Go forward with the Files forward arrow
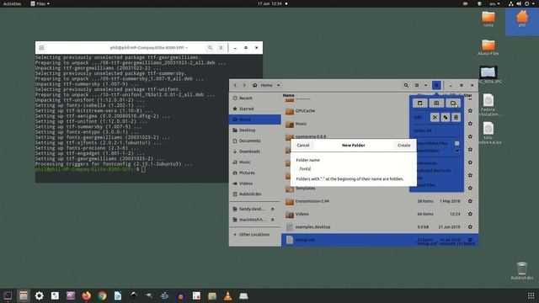Image resolution: width=539 pixels, height=303 pixels. click(244, 85)
